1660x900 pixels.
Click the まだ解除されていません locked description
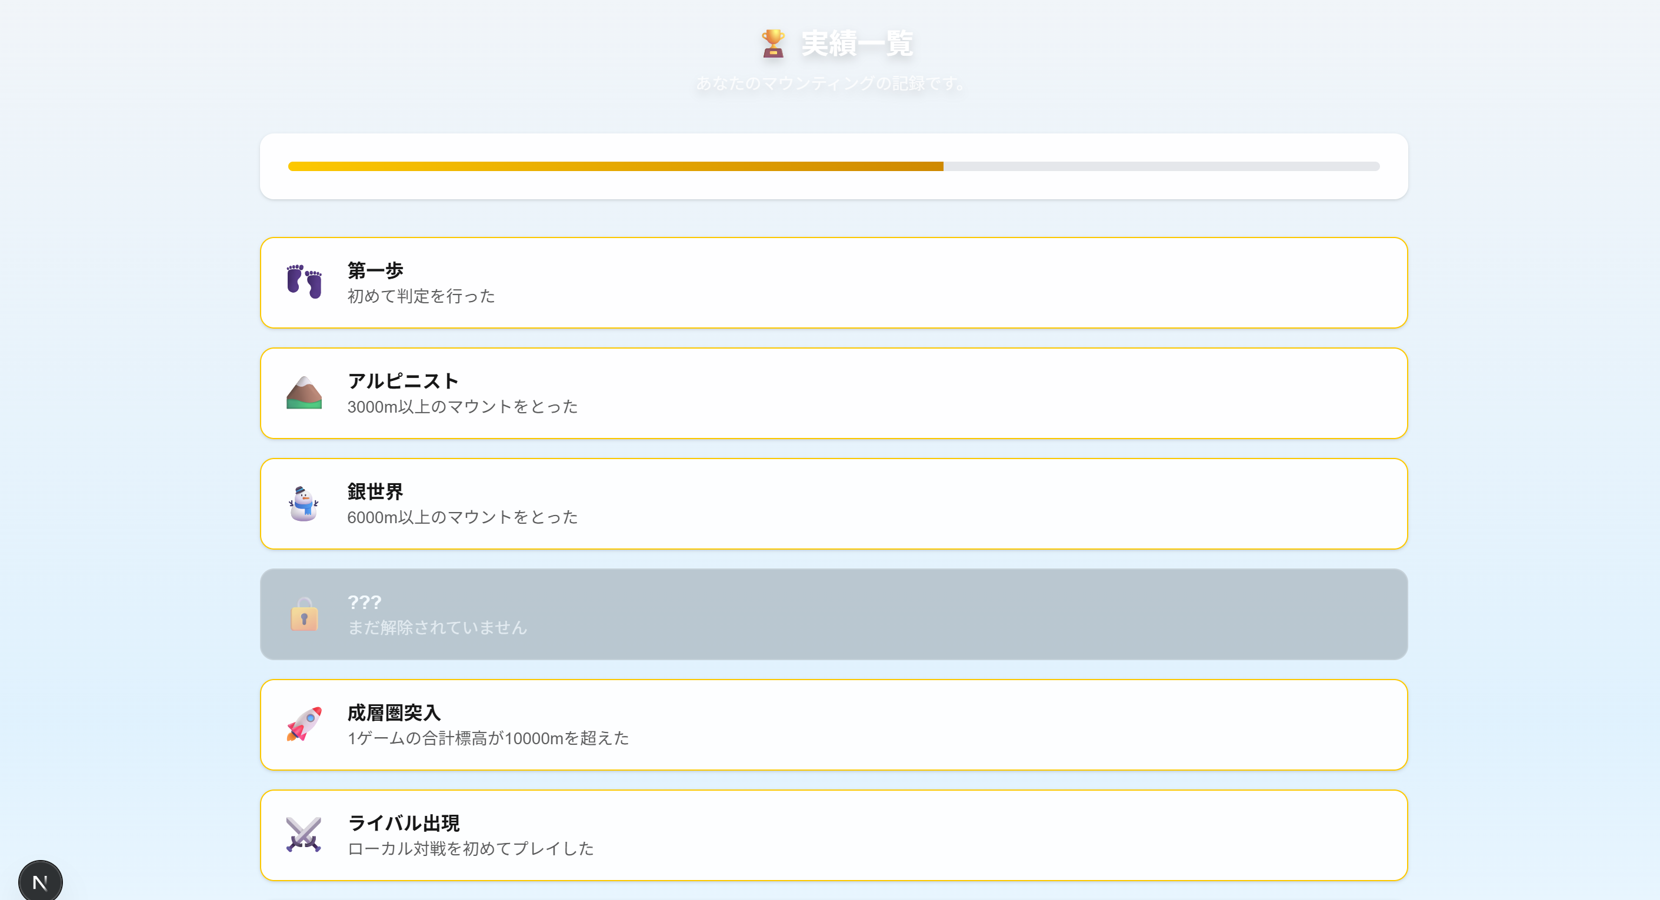point(437,628)
